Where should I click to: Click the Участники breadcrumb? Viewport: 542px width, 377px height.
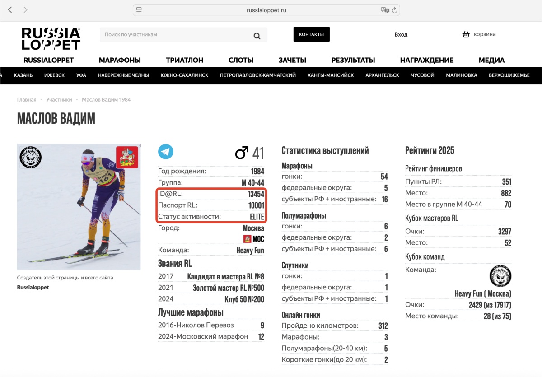click(59, 99)
